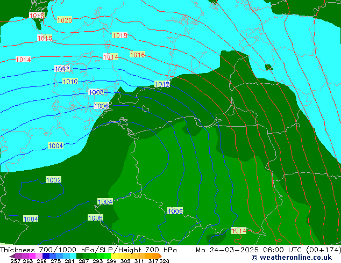The height and width of the screenshot is (263, 341).
Task: Pick the light pink legend swatch
Action: pos(39,255)
